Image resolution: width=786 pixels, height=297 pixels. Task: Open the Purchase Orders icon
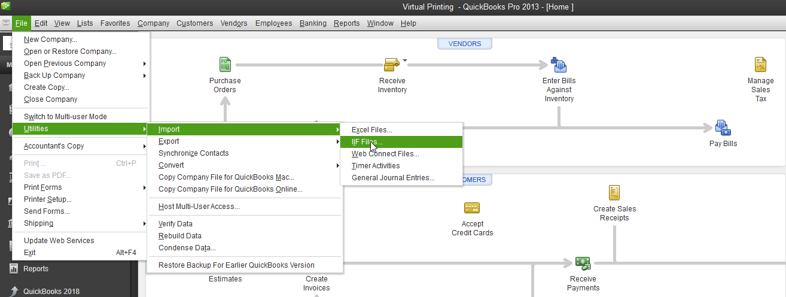click(225, 64)
